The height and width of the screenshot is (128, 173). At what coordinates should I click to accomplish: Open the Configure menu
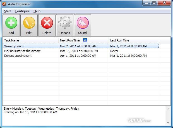click(x=22, y=11)
